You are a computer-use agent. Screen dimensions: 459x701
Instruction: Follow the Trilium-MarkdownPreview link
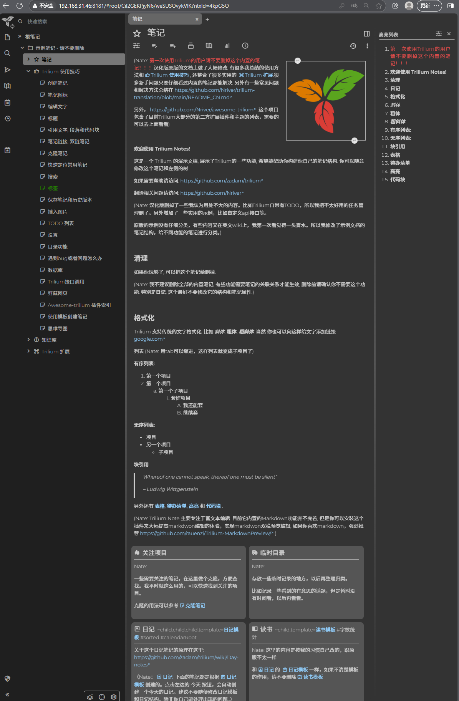tap(207, 533)
